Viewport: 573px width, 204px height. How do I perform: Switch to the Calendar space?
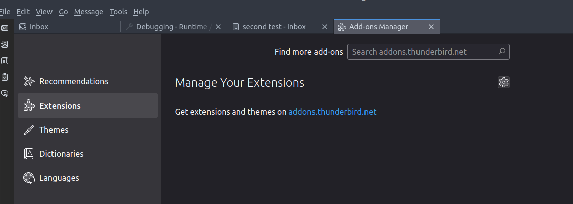click(x=5, y=61)
